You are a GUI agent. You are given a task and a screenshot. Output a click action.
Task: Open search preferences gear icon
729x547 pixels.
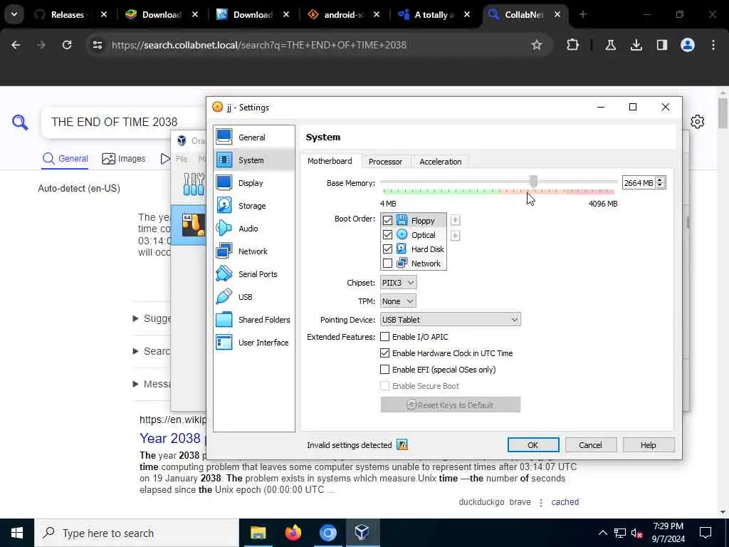697,122
